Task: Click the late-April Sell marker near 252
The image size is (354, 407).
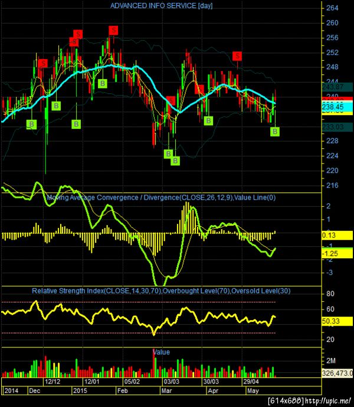Action: click(237, 56)
